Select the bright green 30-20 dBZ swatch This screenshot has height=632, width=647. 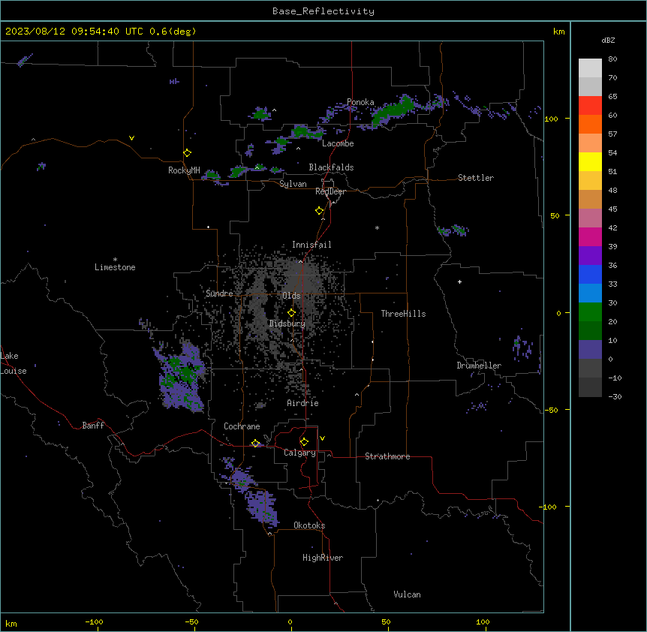[590, 312]
